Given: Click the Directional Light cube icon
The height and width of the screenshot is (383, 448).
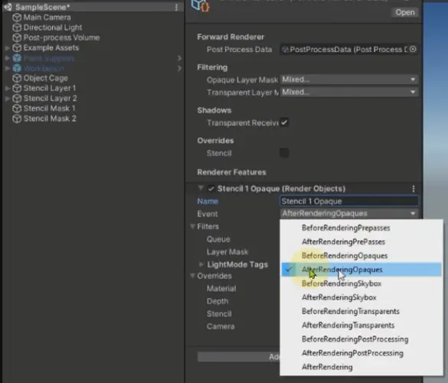Looking at the screenshot, I should 17,28.
